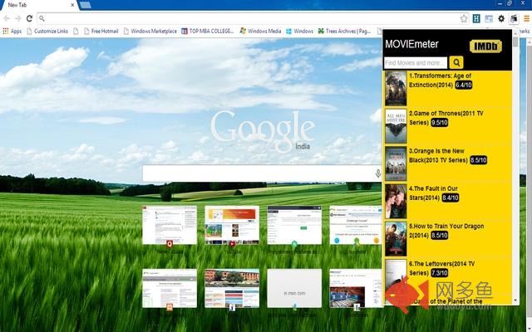Open the second most-visited thumbnail with red banner
Screen dimensions: 532x332
232,225
